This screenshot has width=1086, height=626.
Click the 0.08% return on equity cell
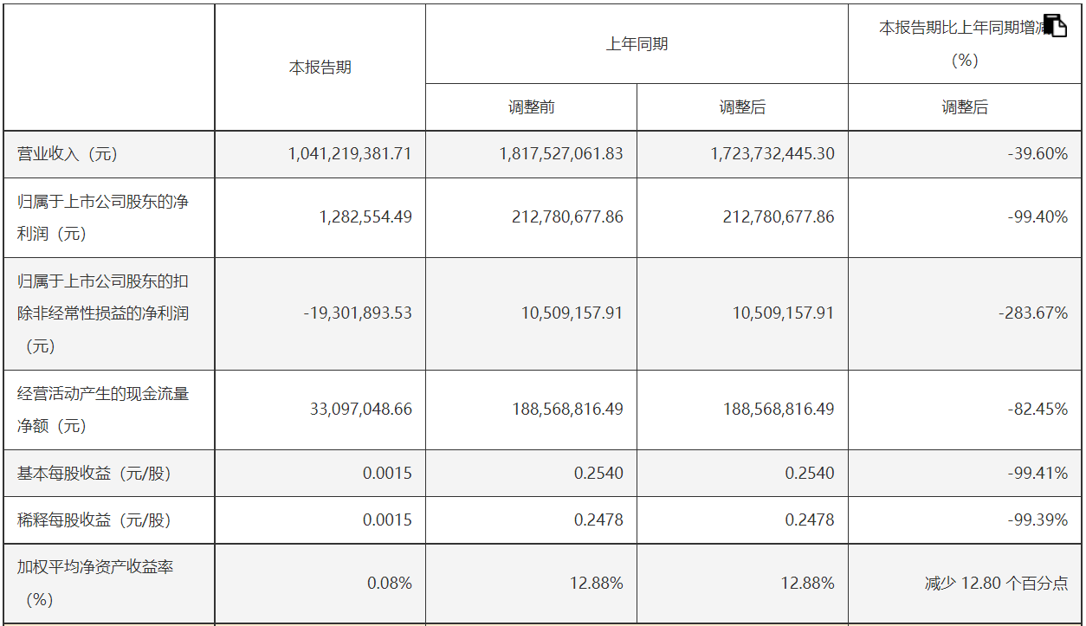coord(389,584)
